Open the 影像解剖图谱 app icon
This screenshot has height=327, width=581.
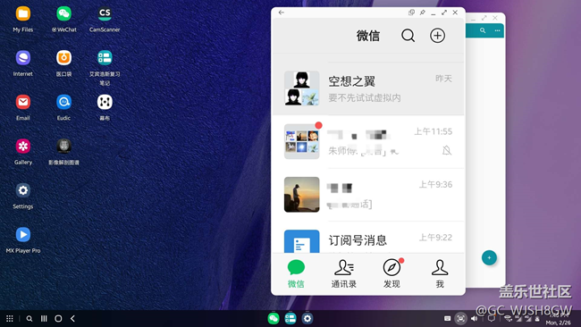click(63, 147)
